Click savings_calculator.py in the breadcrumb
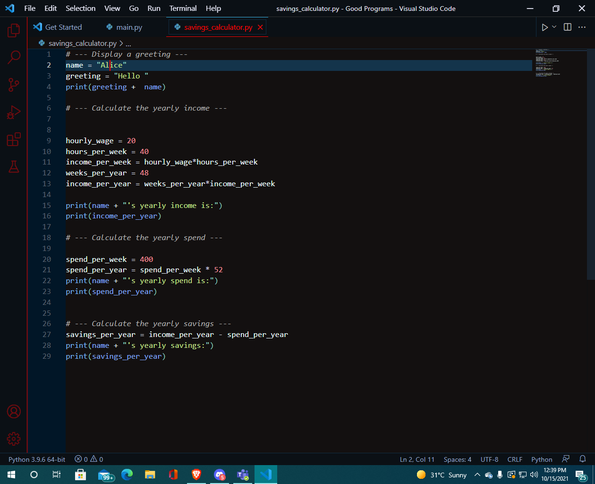The height and width of the screenshot is (484, 595). [82, 43]
